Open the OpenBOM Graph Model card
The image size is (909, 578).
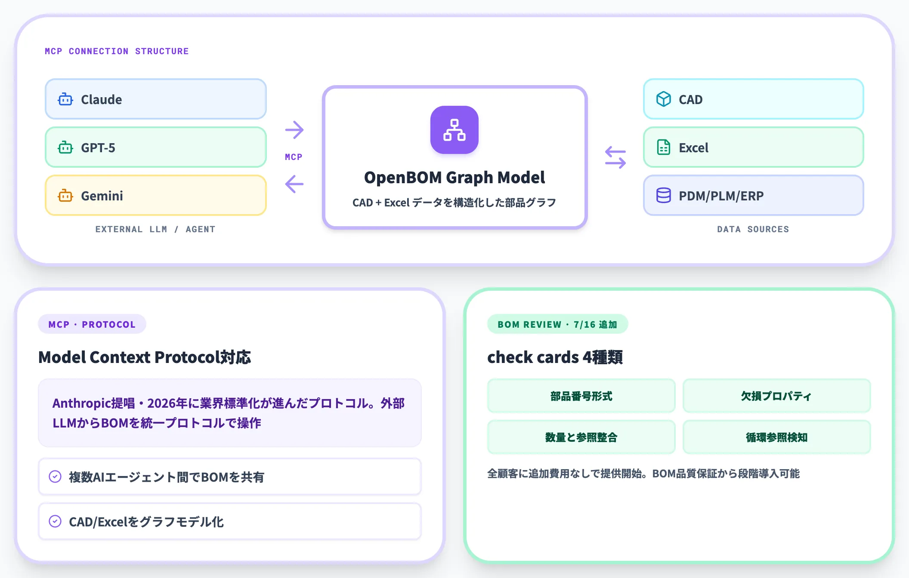pyautogui.click(x=455, y=157)
